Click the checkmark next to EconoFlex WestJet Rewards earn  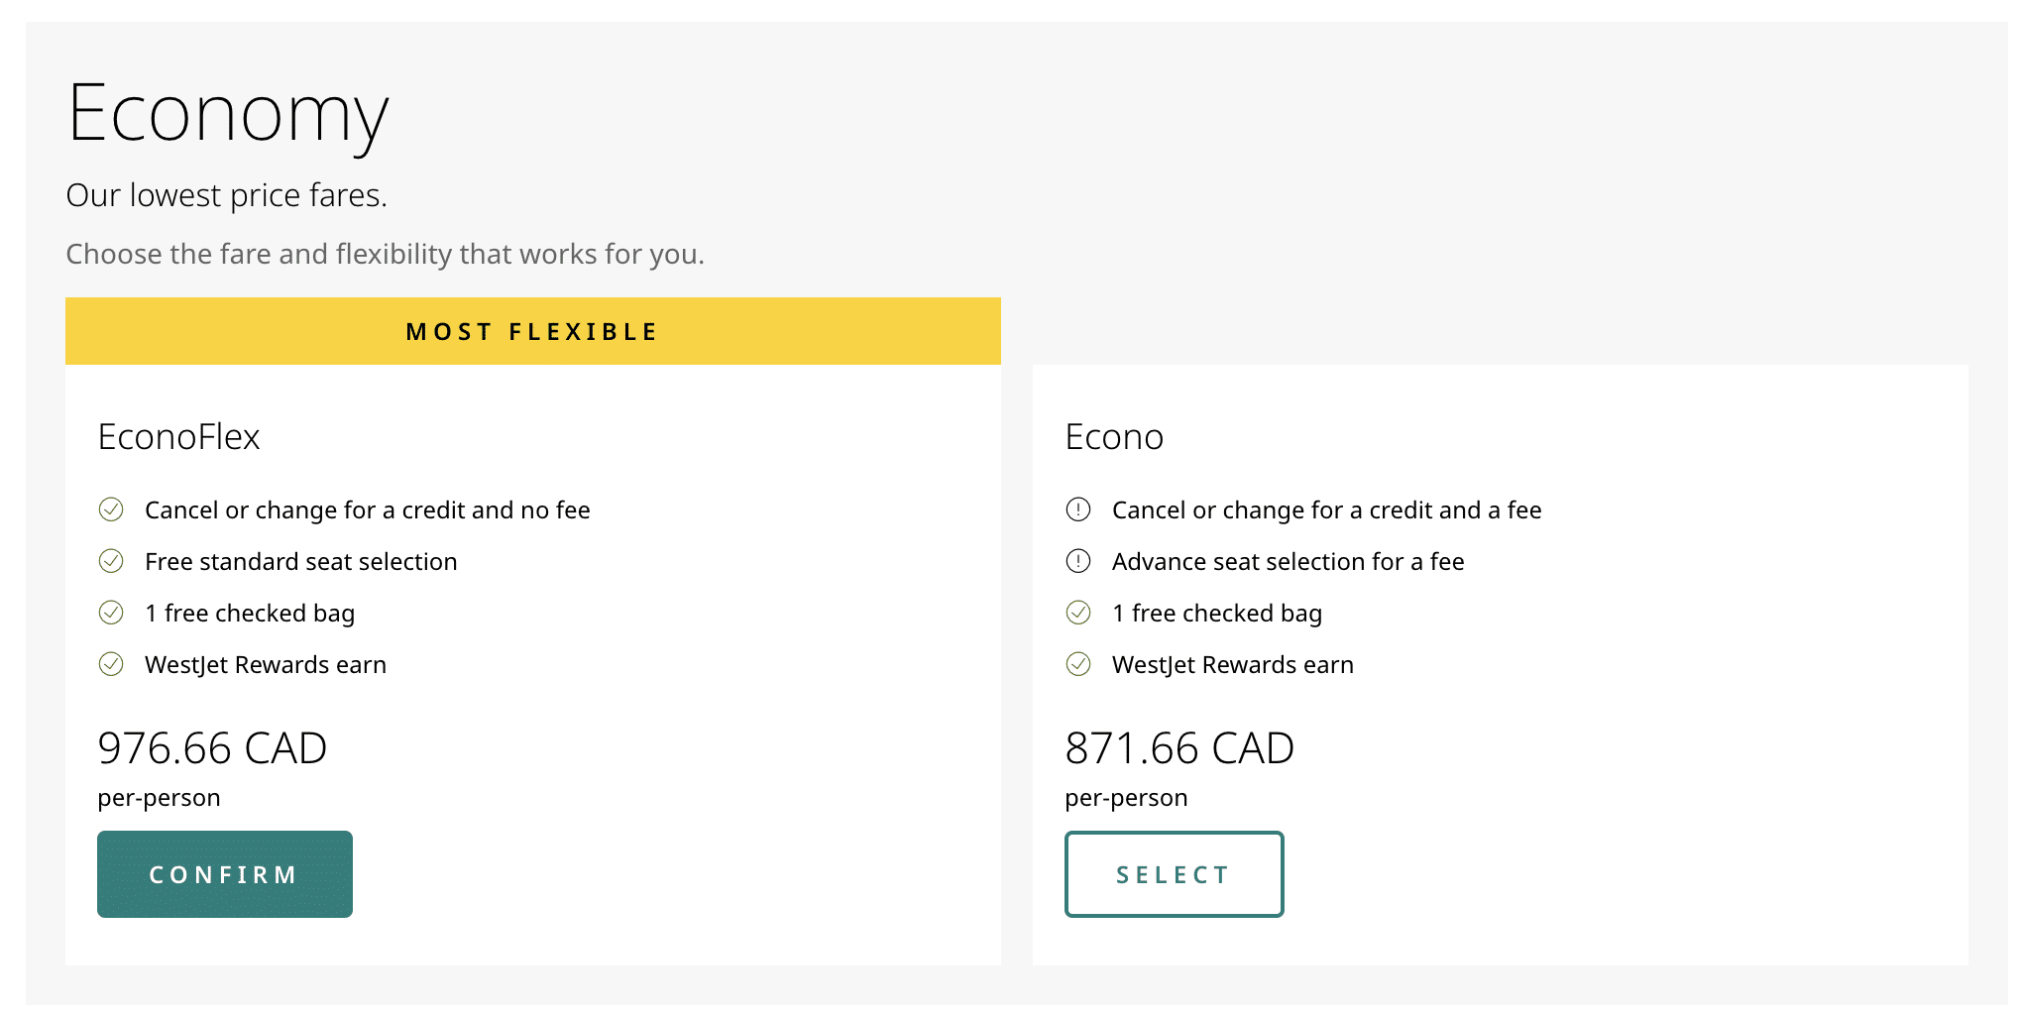tap(112, 664)
